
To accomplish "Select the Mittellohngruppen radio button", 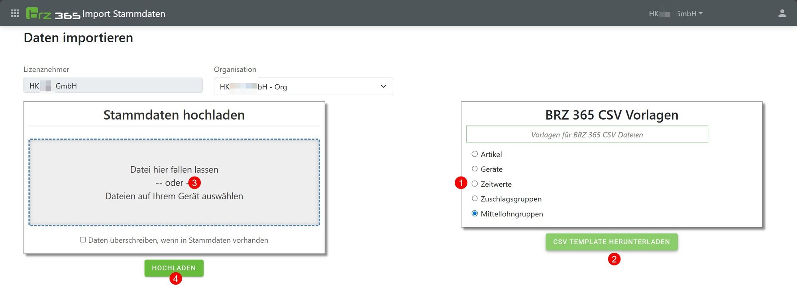I will [475, 214].
